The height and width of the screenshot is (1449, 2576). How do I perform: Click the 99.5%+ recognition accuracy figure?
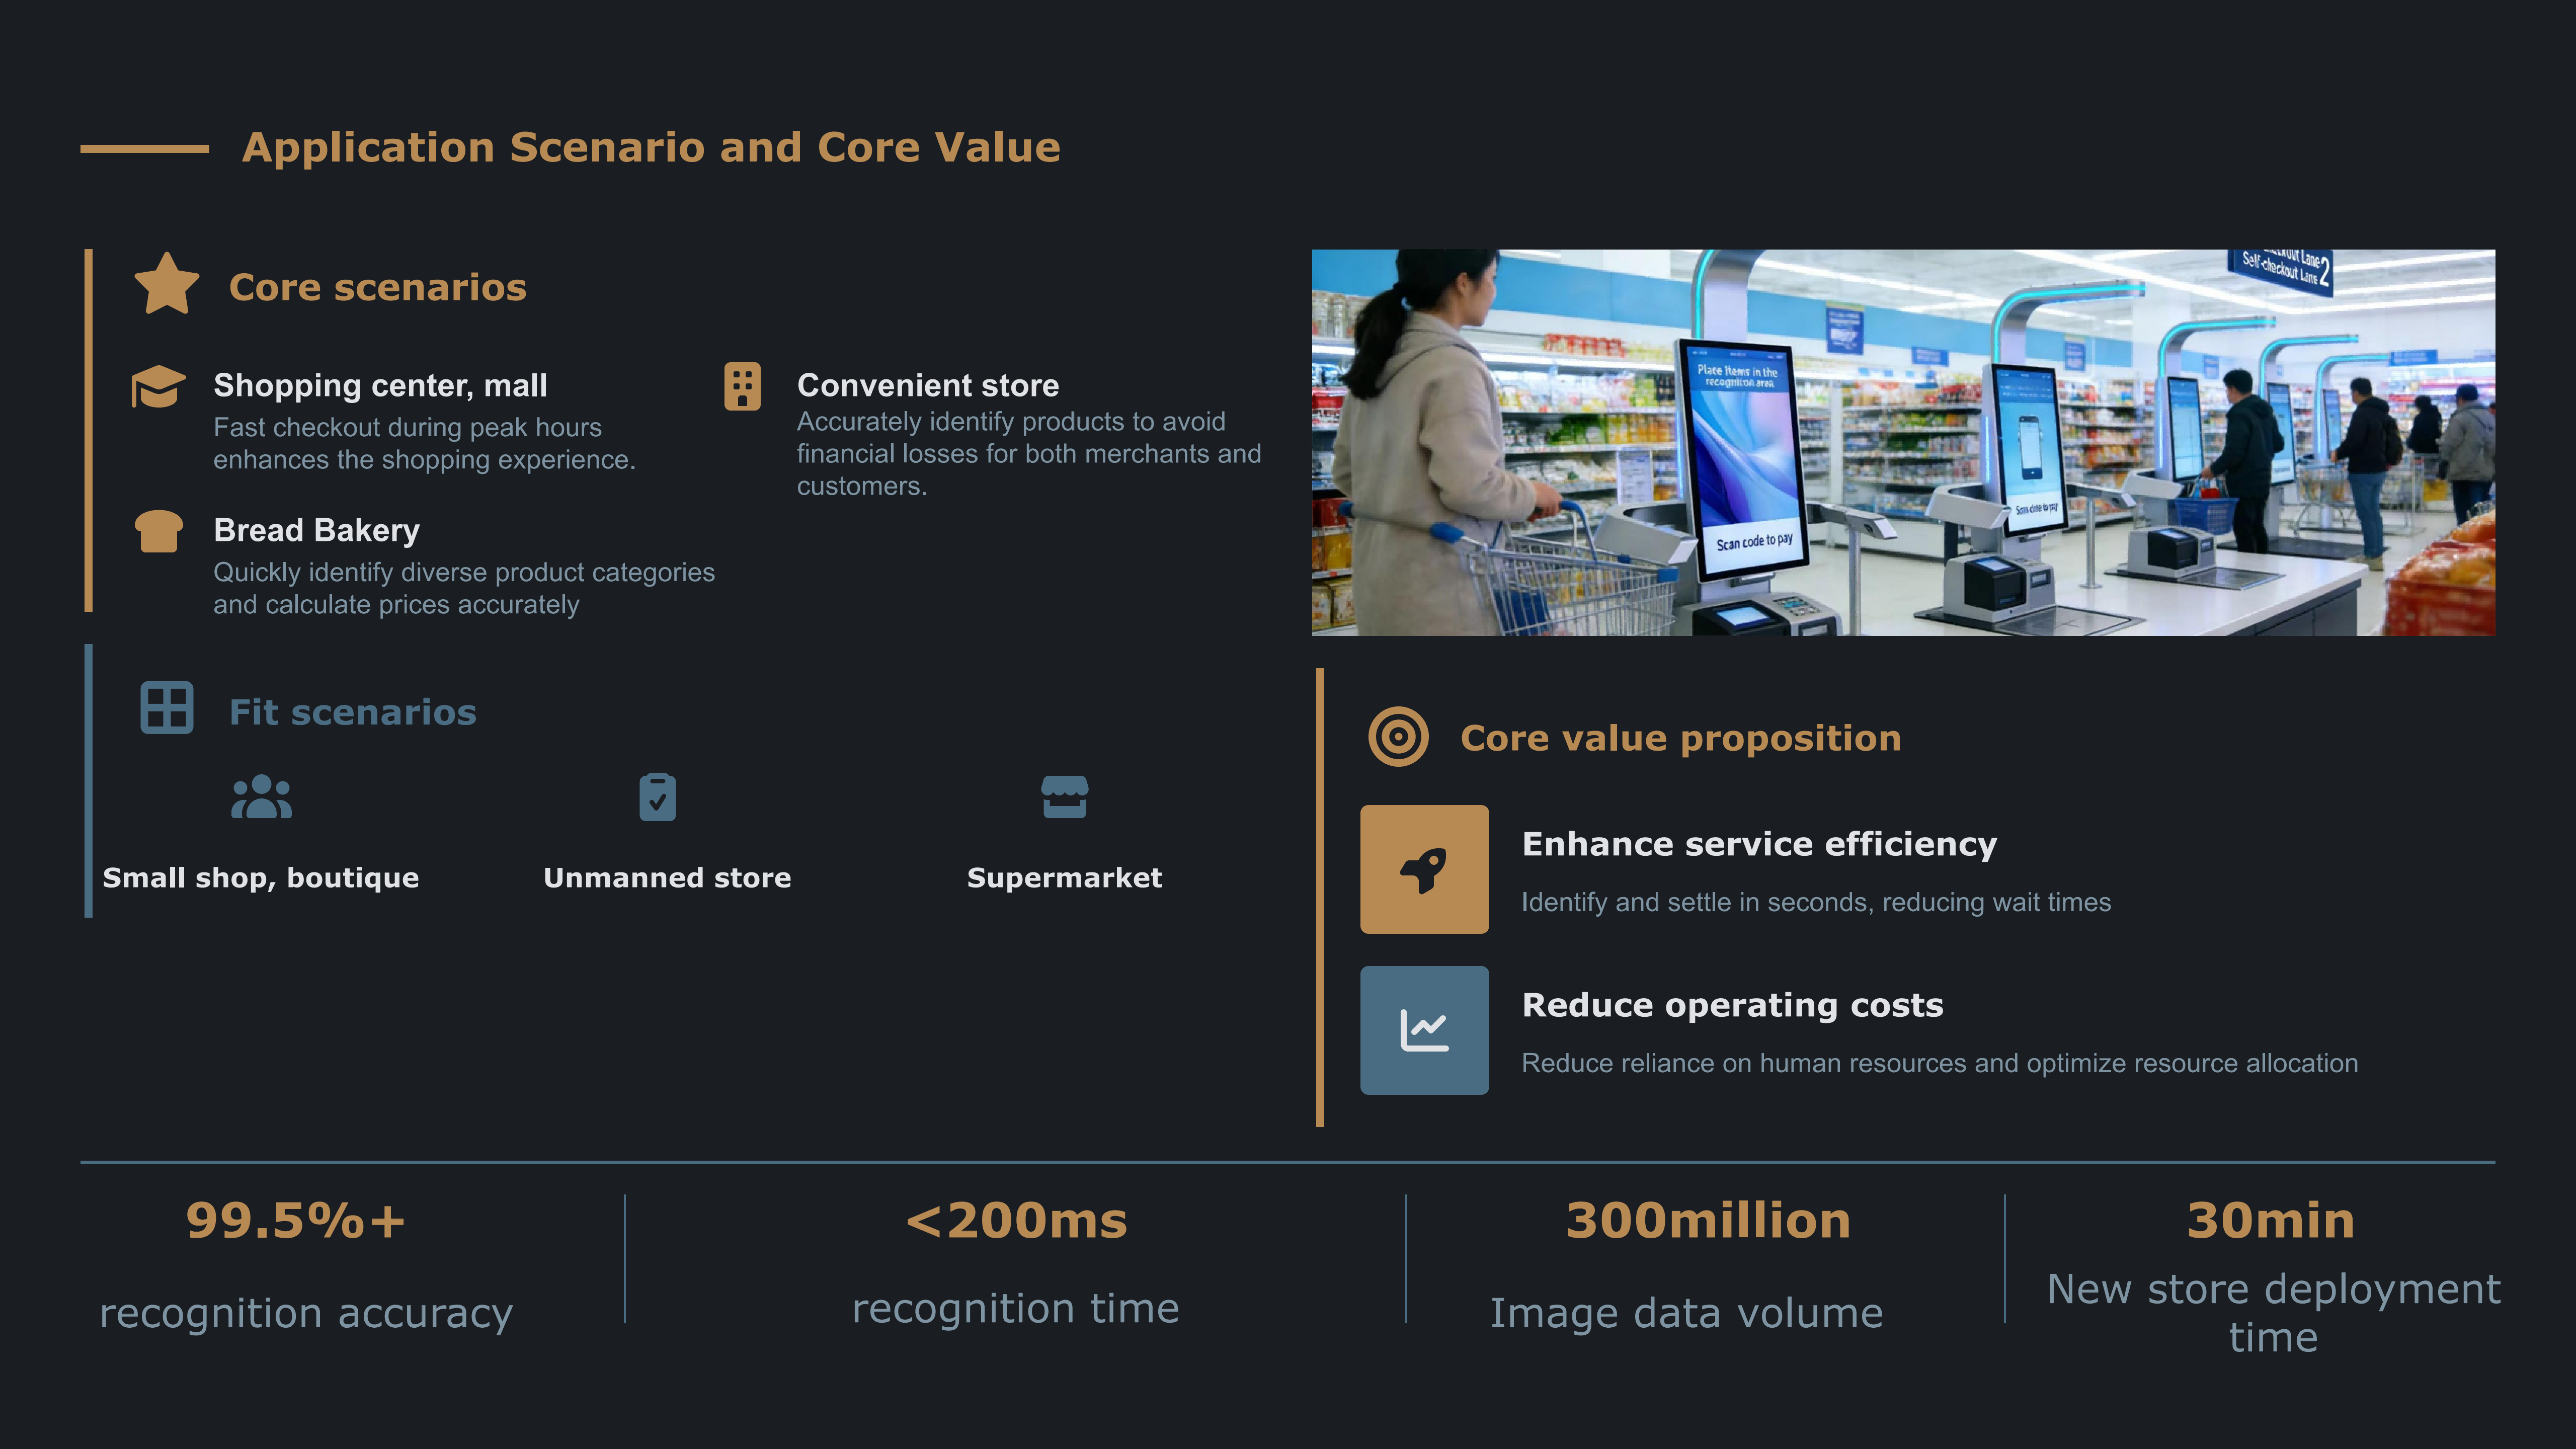coord(296,1221)
